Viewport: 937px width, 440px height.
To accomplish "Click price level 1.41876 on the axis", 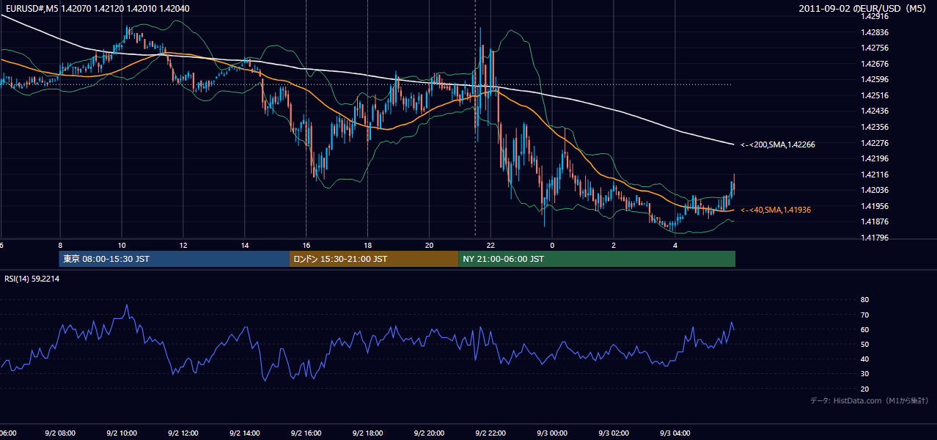I will point(876,221).
